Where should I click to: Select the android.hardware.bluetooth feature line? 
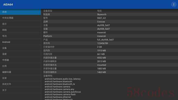[x=58, y=81]
